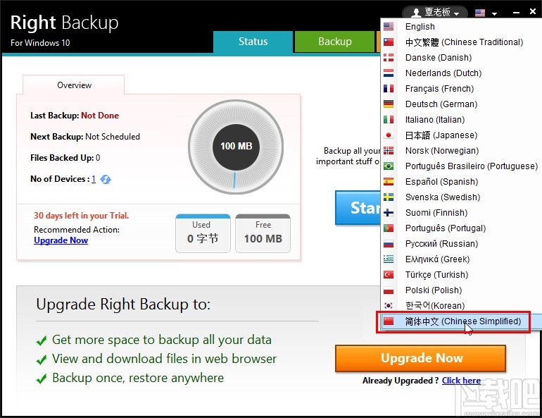542x418 pixels.
Task: Click the Brazilian flag icon
Action: [389, 166]
